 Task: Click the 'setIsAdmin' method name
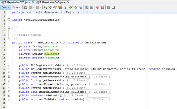pyautogui.click(x=48, y=99)
